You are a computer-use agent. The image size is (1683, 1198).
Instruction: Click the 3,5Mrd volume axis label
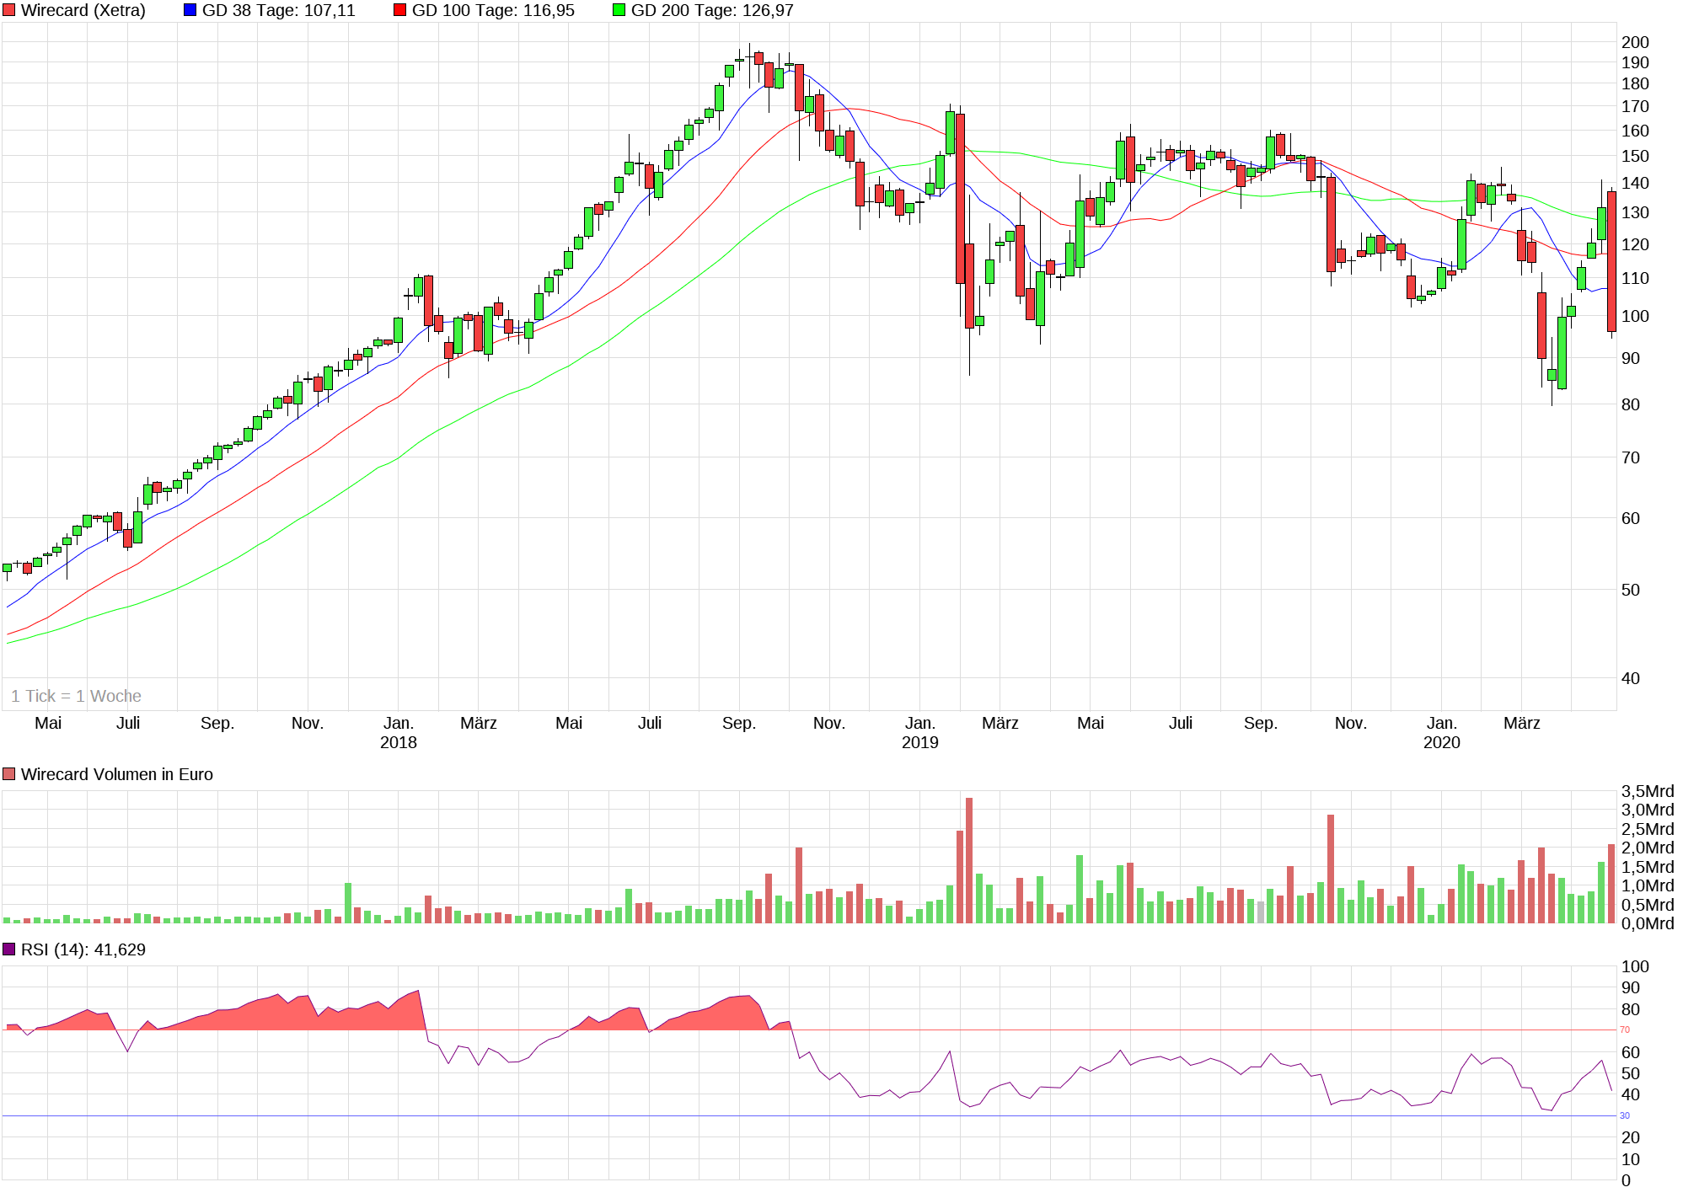tap(1647, 791)
